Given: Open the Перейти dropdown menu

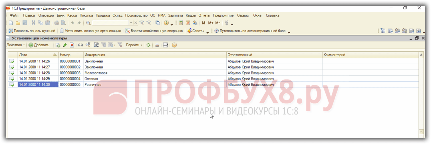Looking at the screenshot, I should [x=134, y=45].
